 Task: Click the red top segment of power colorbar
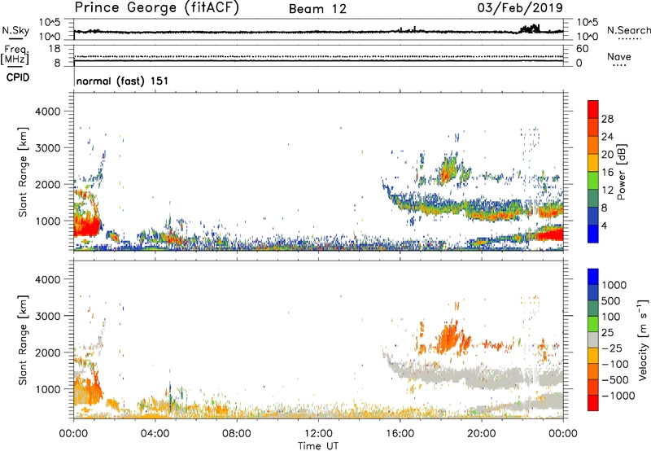(593, 109)
